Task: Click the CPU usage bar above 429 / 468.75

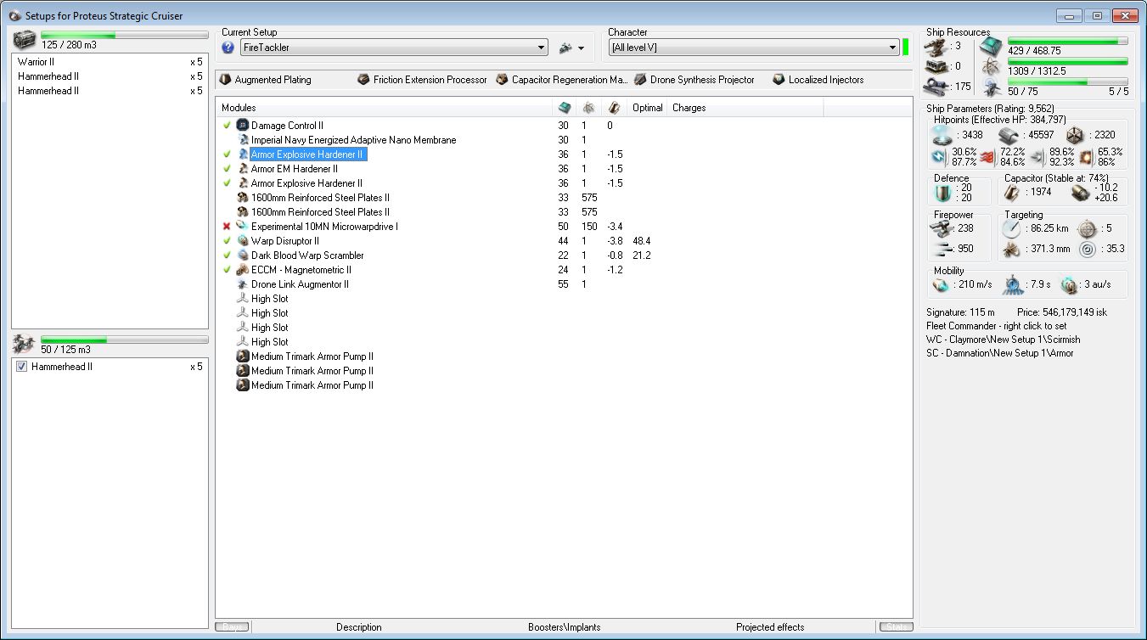Action: pos(1068,41)
